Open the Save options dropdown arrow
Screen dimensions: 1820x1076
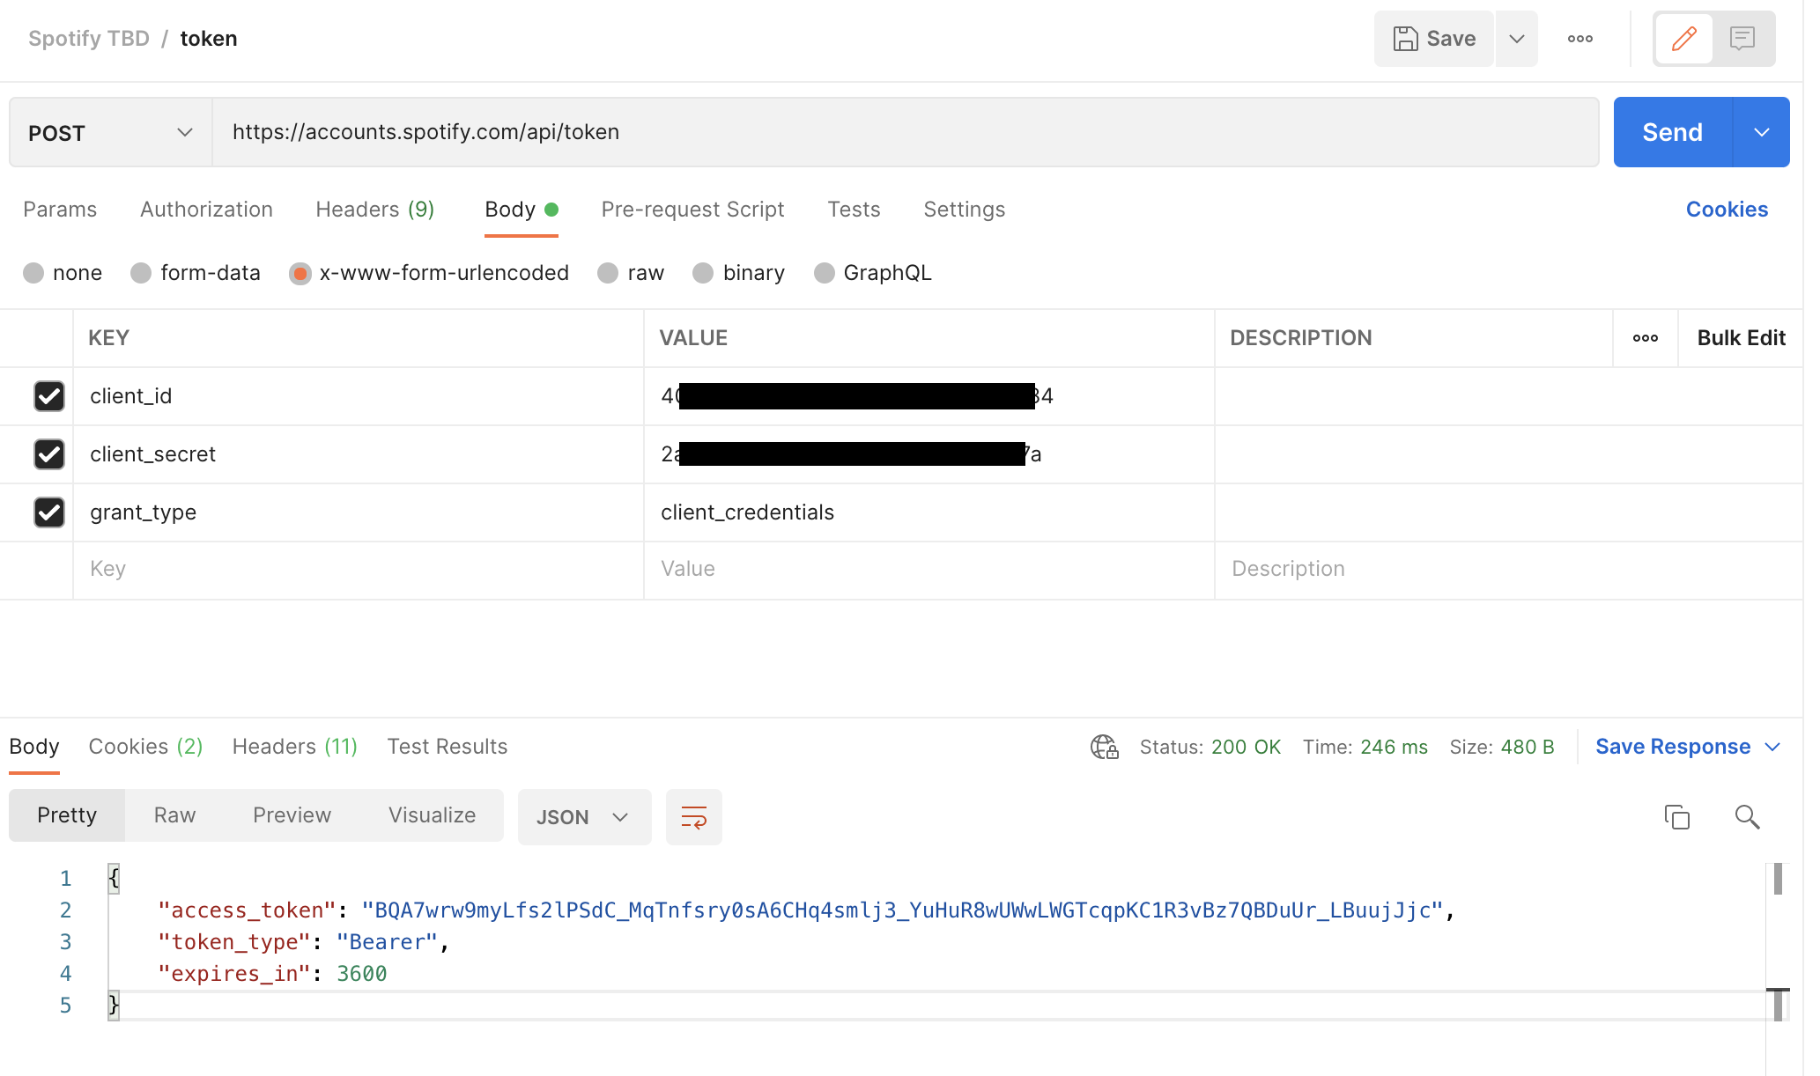1516,39
